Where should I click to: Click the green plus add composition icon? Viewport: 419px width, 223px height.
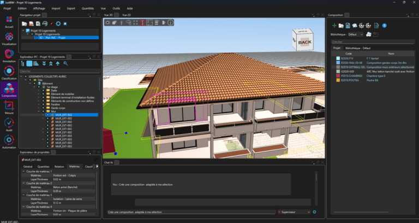coord(334,25)
